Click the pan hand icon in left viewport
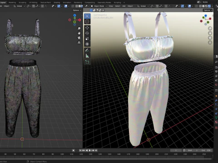 pyautogui.click(x=79, y=33)
